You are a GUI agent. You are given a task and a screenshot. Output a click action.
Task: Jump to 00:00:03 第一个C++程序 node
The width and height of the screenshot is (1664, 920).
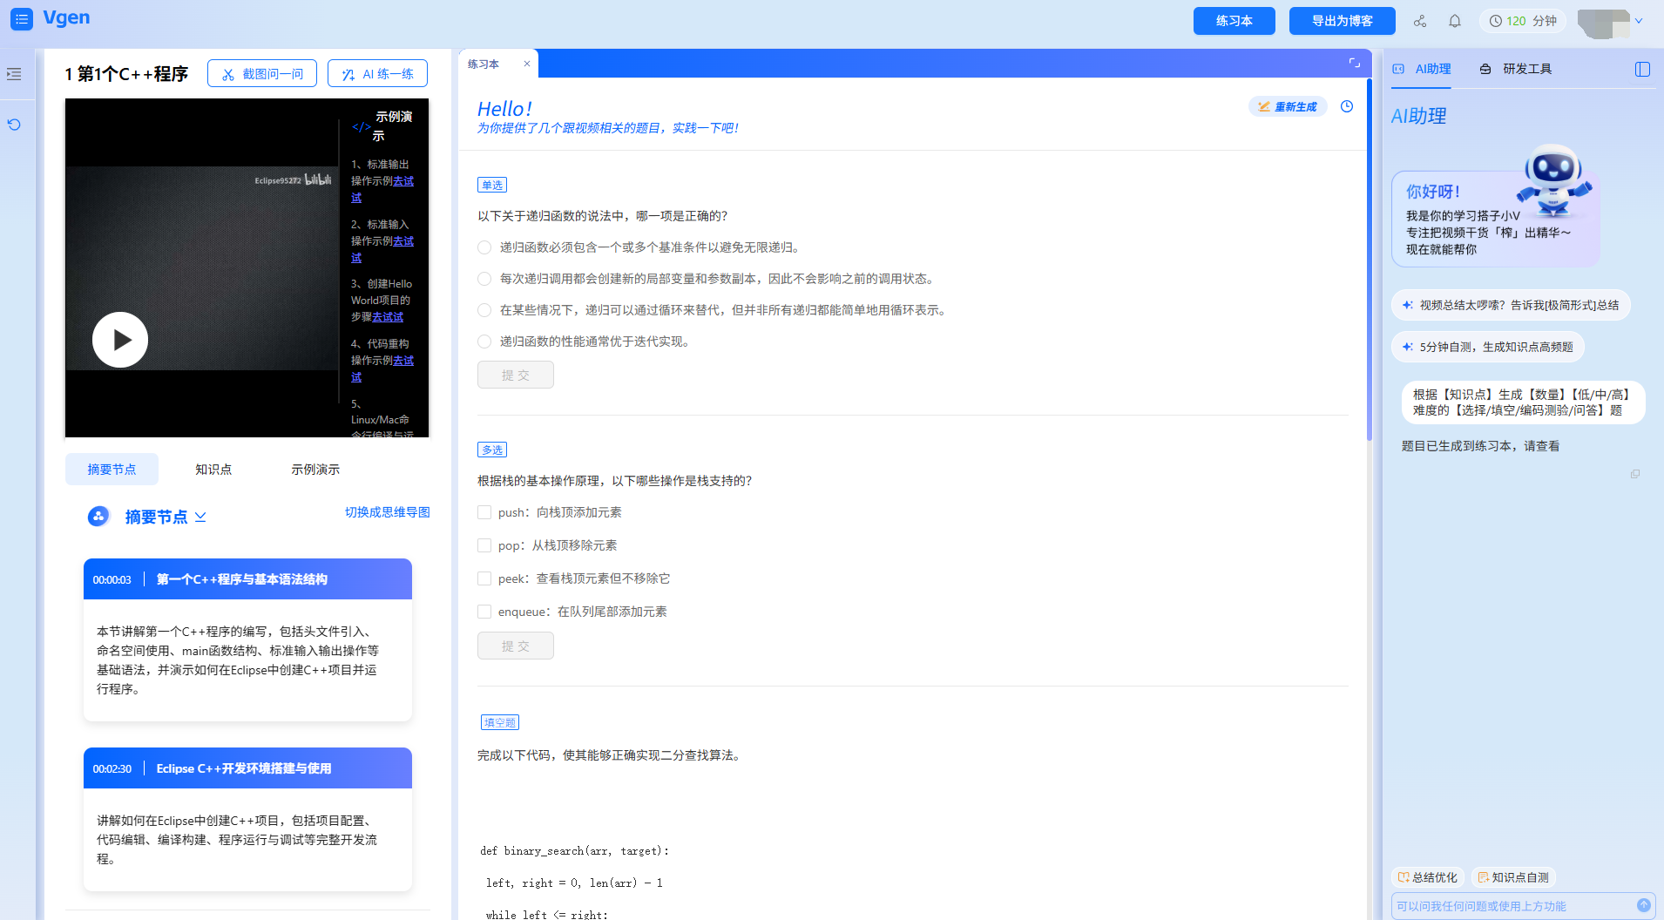click(247, 579)
